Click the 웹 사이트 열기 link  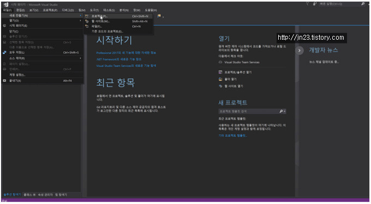234,86
